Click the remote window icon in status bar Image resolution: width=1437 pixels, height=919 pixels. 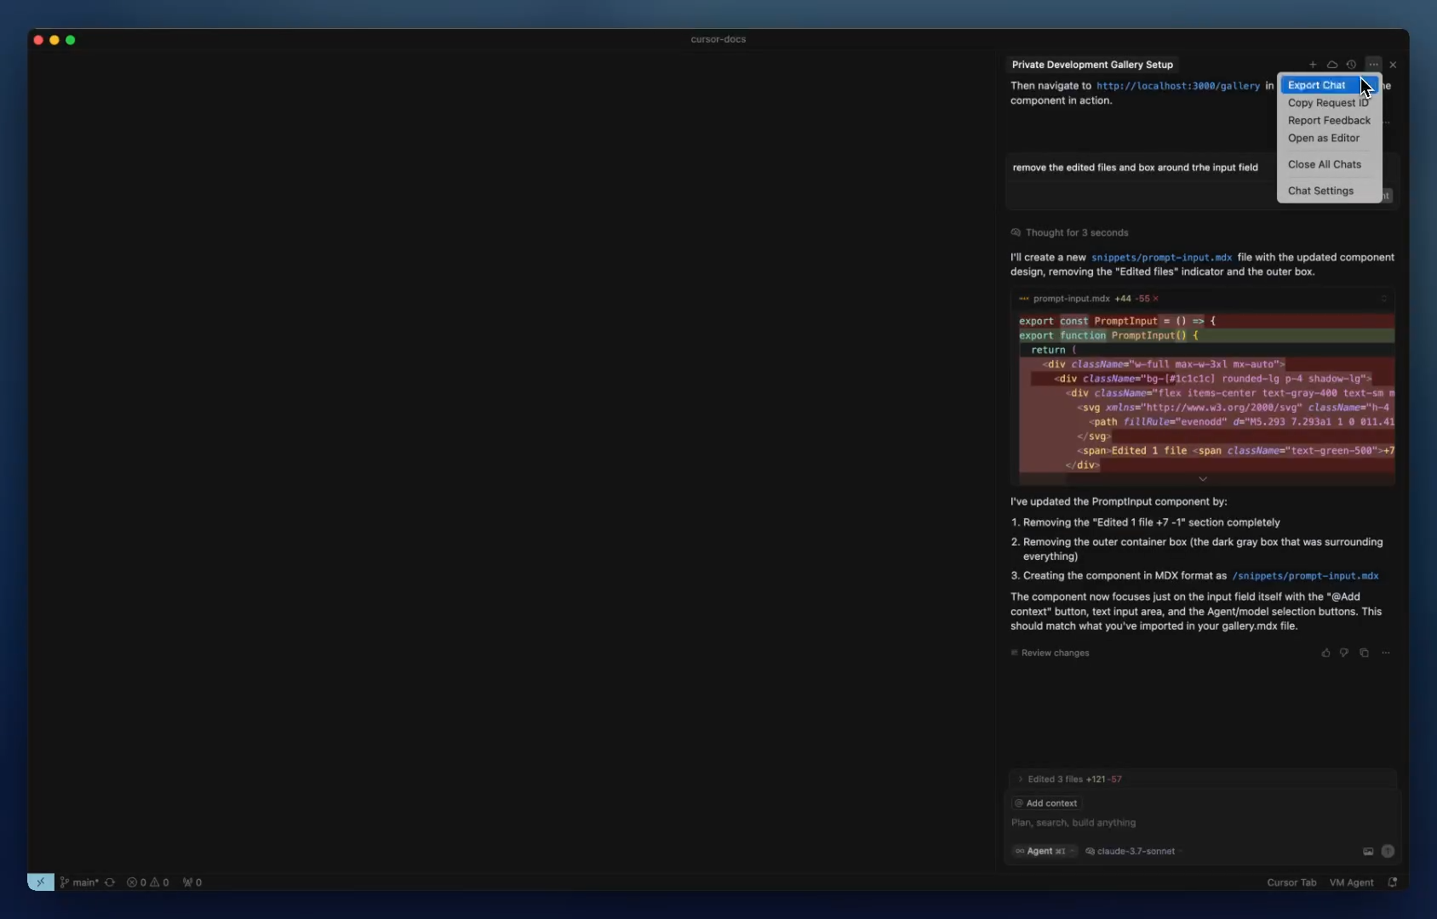pyautogui.click(x=41, y=882)
